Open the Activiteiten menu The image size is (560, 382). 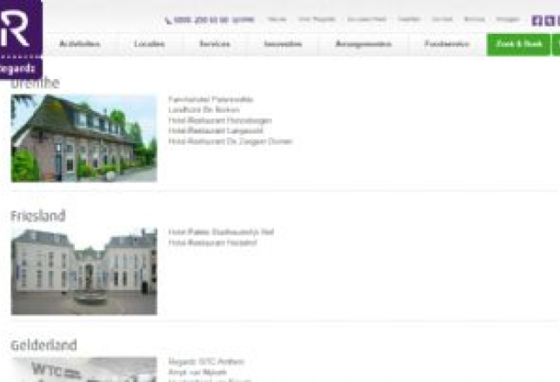pos(80,44)
